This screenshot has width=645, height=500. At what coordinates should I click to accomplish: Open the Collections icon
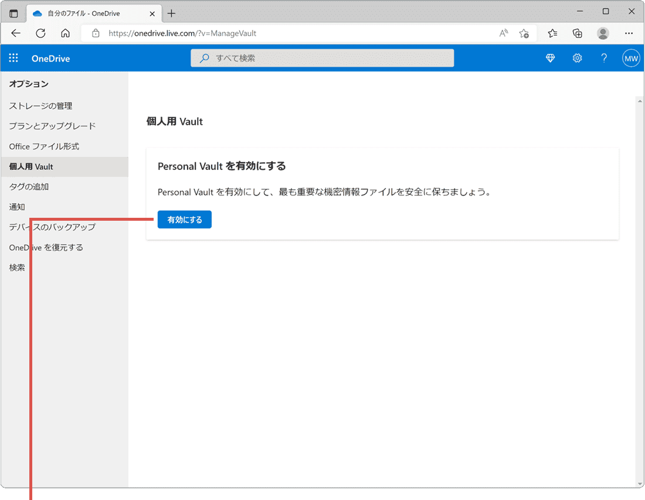(x=578, y=33)
